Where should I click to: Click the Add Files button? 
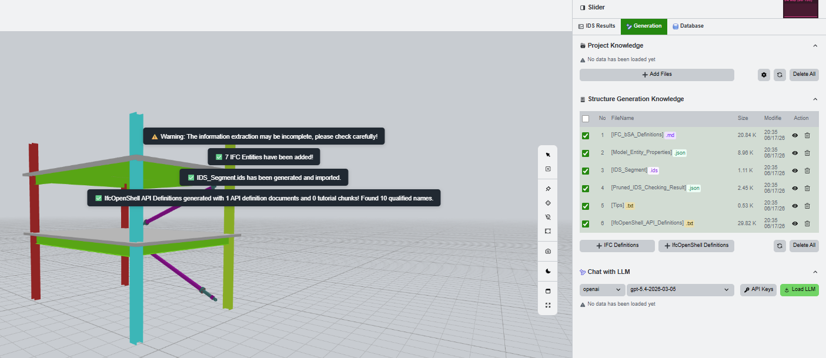pos(657,75)
